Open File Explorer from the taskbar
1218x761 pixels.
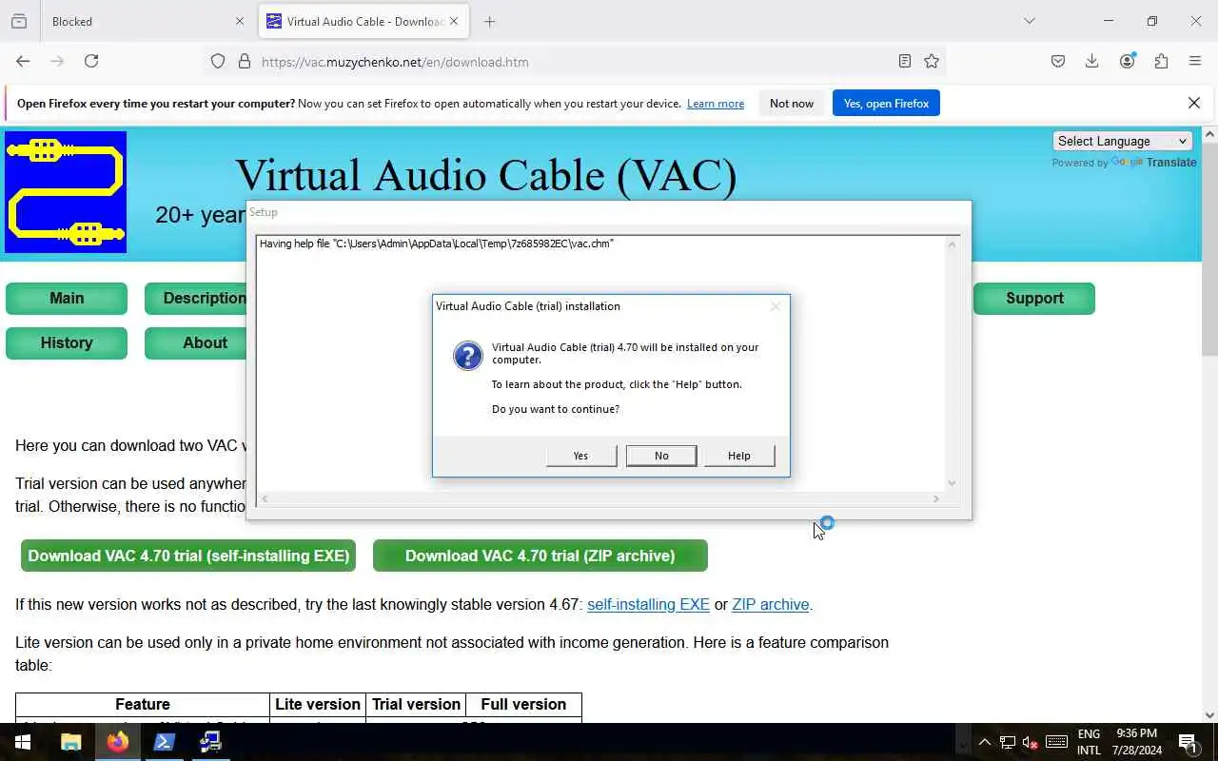click(71, 742)
